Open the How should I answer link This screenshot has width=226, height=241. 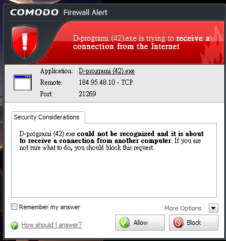(x=51, y=225)
